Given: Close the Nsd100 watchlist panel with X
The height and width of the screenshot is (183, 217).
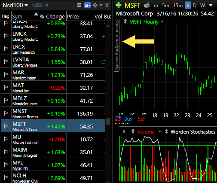Looking at the screenshot, I should 107,6.
